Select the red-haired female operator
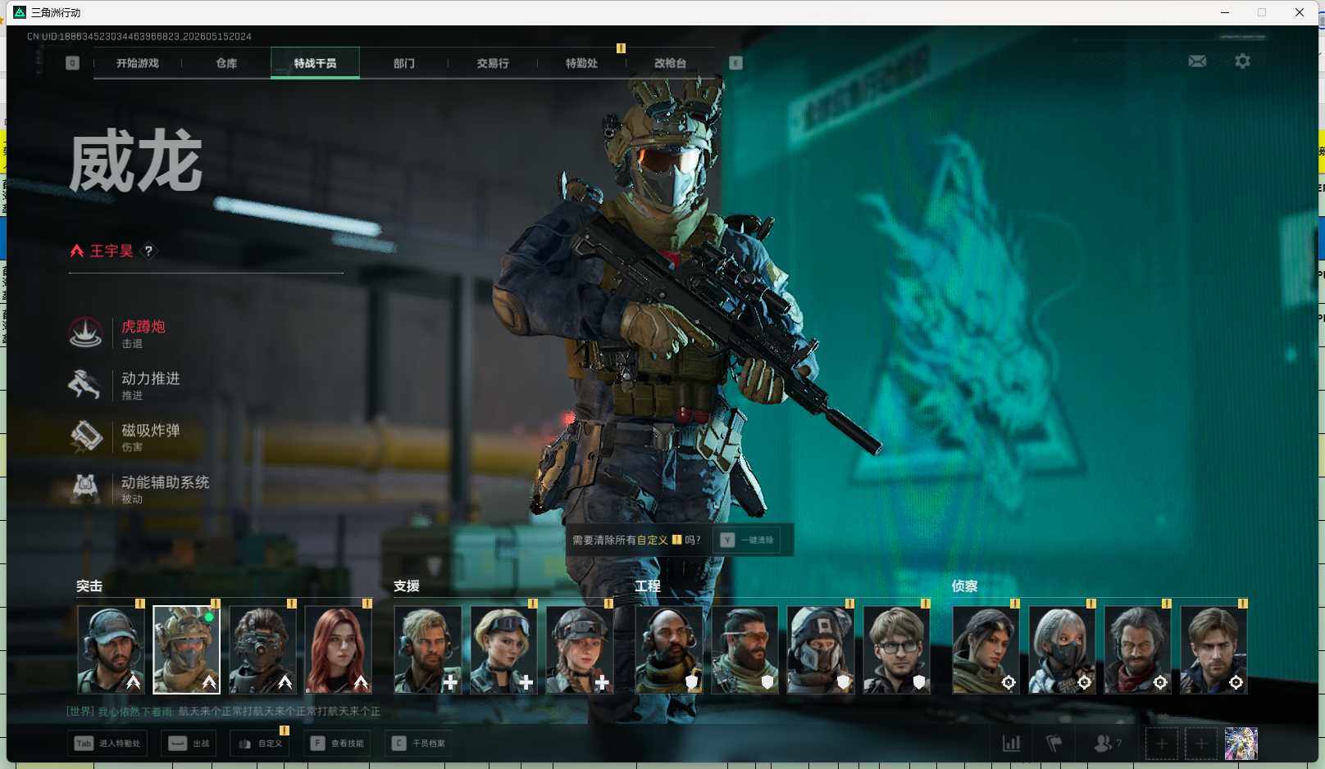Image resolution: width=1325 pixels, height=769 pixels. [338, 649]
